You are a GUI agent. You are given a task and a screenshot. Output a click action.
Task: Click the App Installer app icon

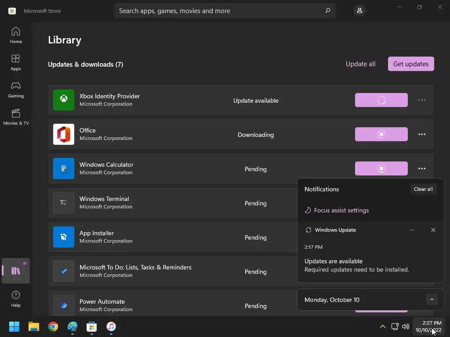(64, 237)
